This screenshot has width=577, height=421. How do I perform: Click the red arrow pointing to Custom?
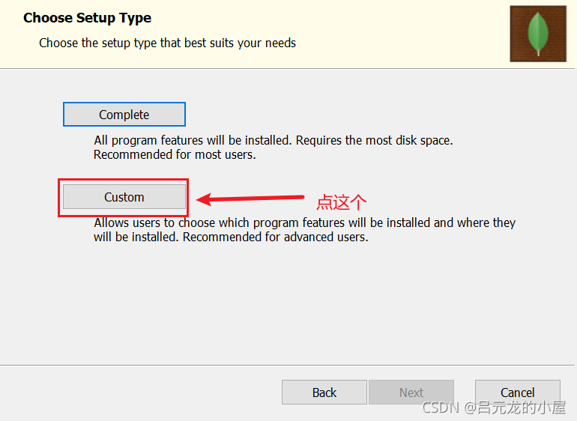[249, 199]
